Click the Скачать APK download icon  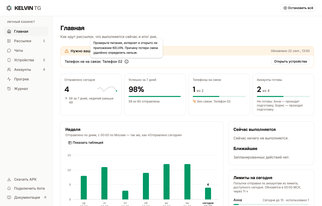click(x=9, y=179)
